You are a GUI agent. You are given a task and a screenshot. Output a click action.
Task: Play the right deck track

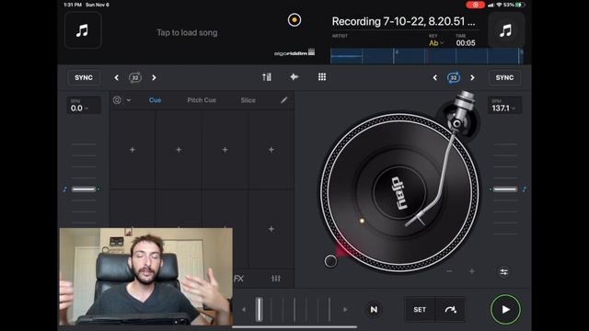tap(505, 310)
